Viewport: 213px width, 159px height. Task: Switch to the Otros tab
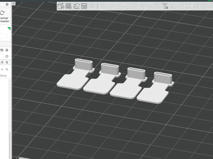pos(3,76)
